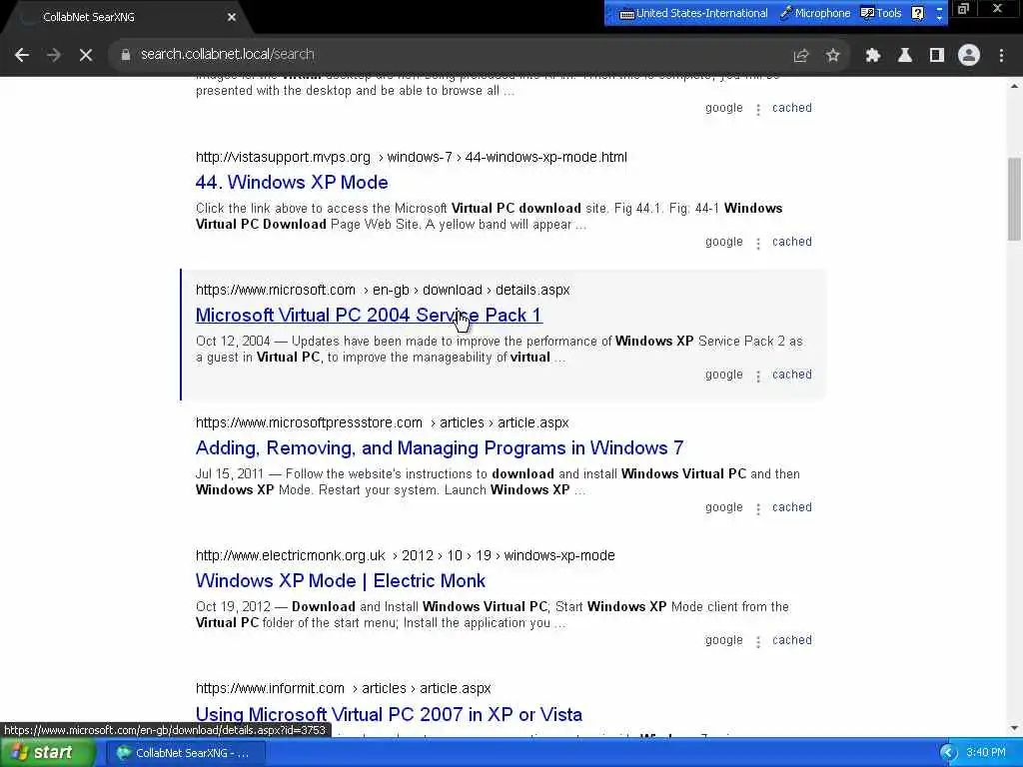
Task: Click google under 44. Windows XP Mode
Action: tap(723, 242)
